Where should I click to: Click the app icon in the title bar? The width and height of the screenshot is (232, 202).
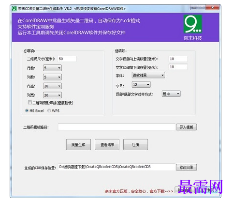click(14, 8)
